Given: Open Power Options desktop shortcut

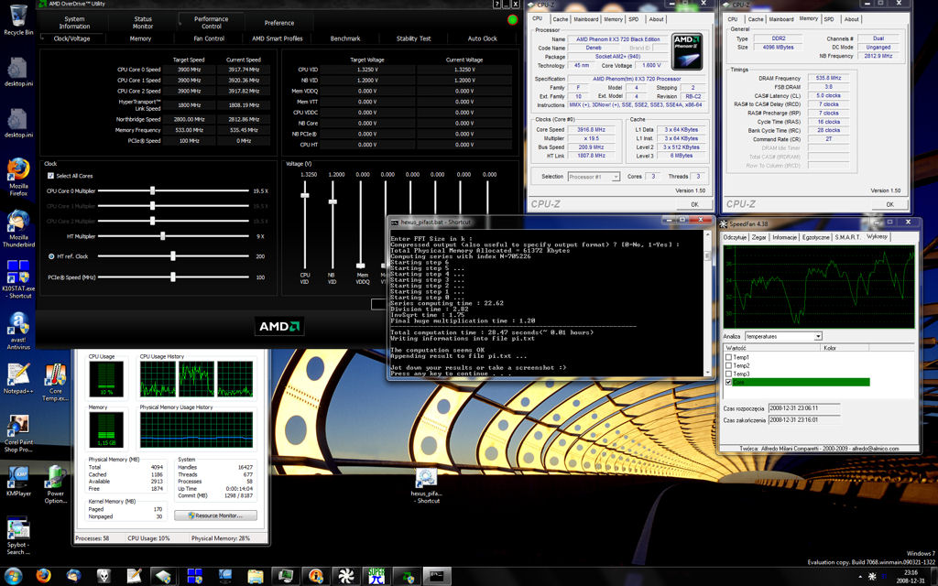Looking at the screenshot, I should (x=55, y=485).
